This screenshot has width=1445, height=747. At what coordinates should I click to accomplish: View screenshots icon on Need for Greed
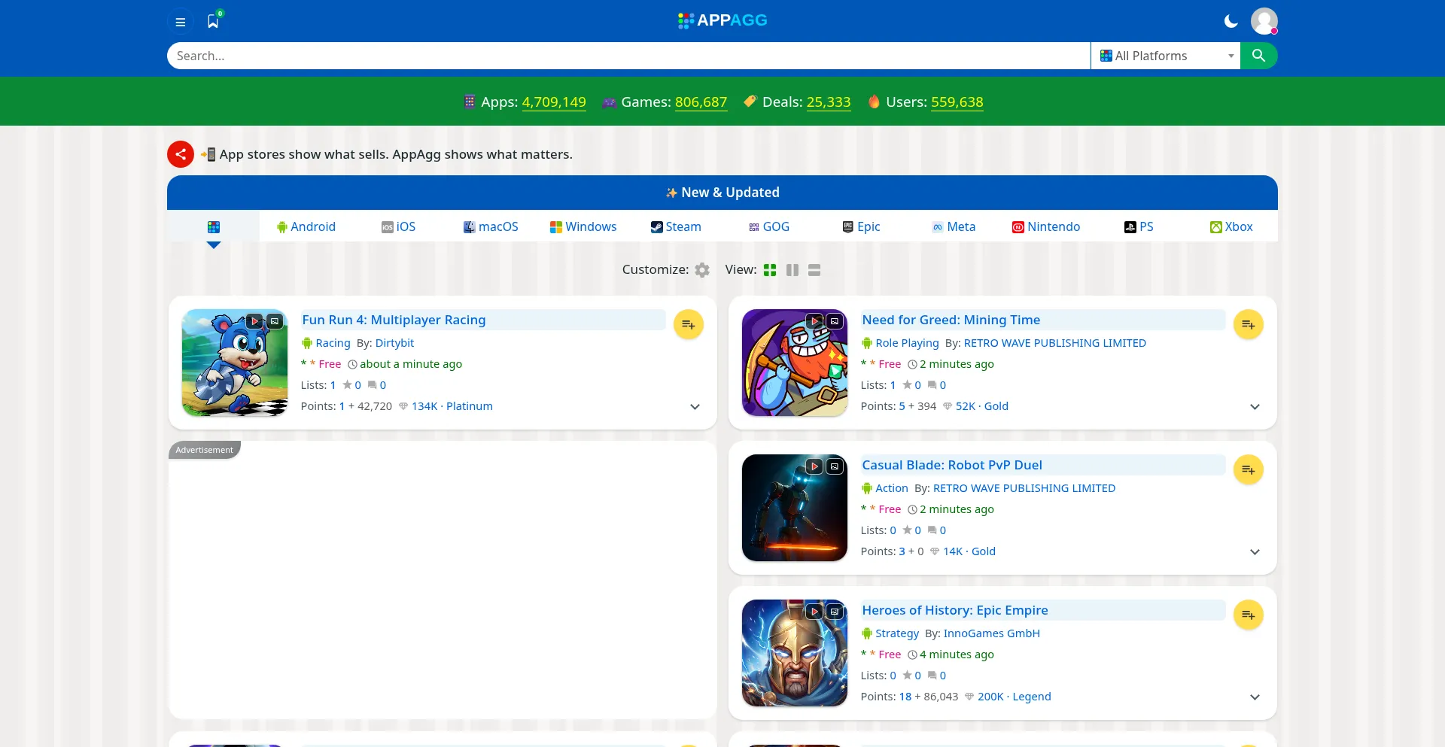[x=835, y=321]
